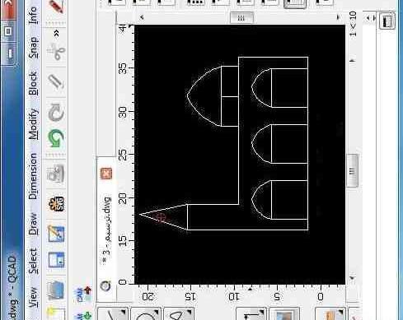Click the Save As pencil-and-disk icon

coord(56,234)
